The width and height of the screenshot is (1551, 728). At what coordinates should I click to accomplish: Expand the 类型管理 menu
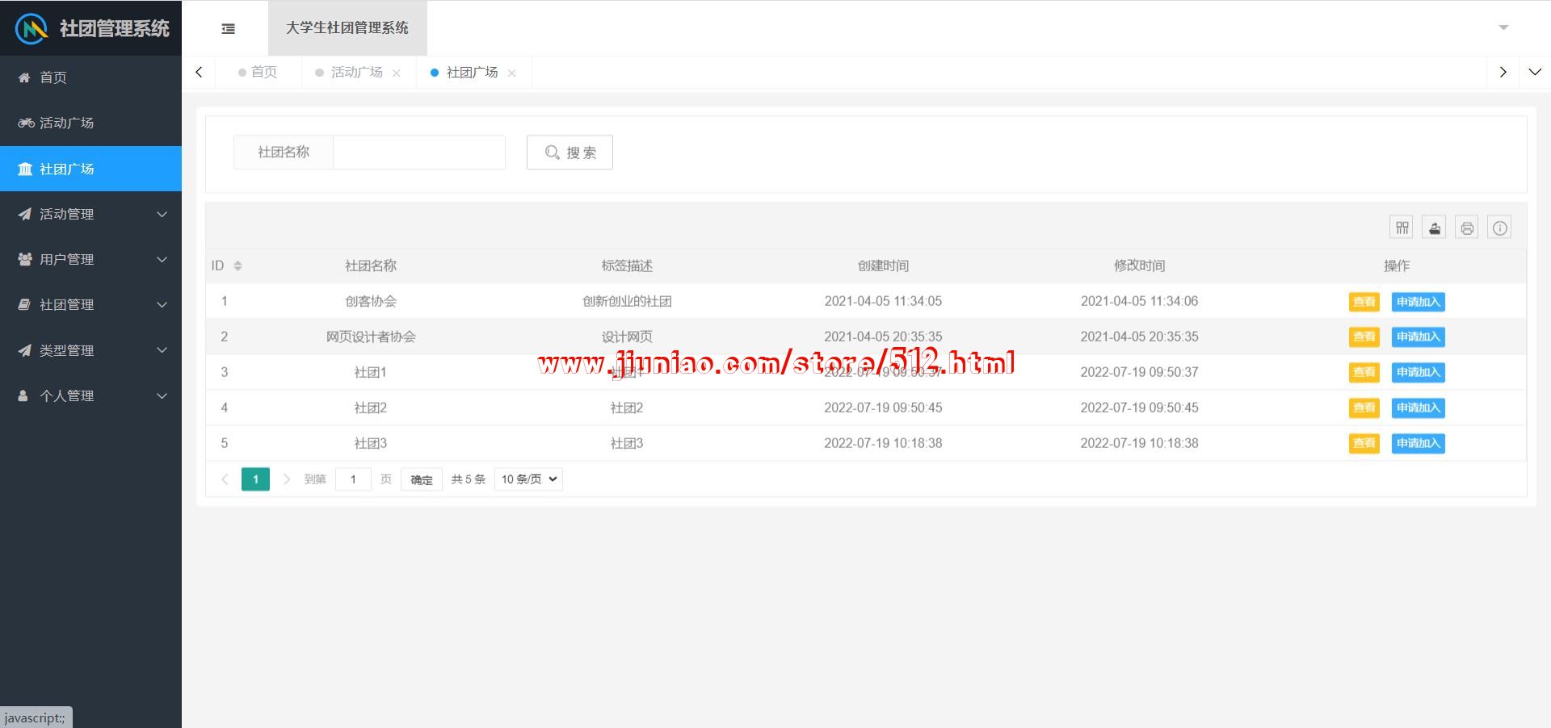pos(90,350)
